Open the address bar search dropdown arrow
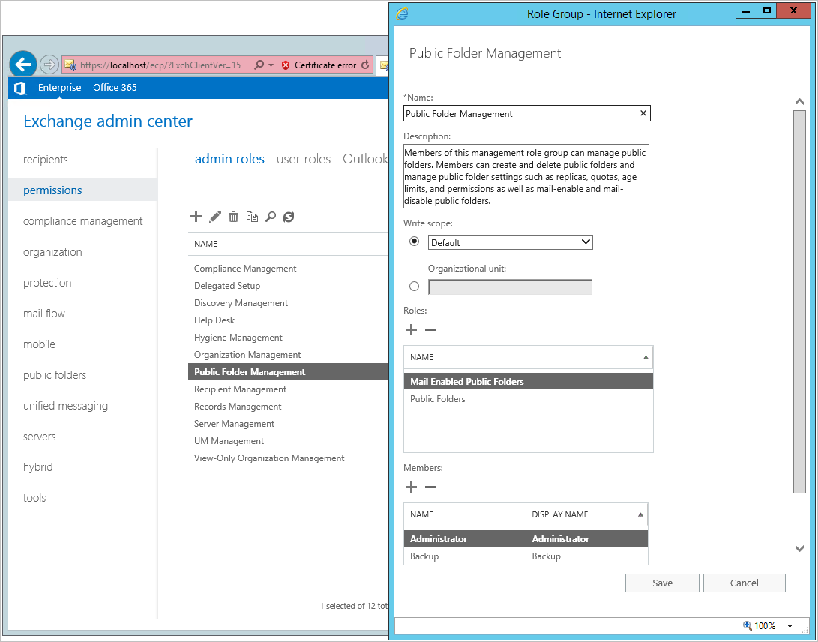The image size is (818, 642). point(271,65)
